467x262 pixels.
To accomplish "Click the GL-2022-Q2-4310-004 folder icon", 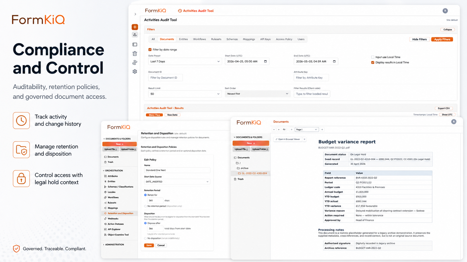I will tap(239, 173).
